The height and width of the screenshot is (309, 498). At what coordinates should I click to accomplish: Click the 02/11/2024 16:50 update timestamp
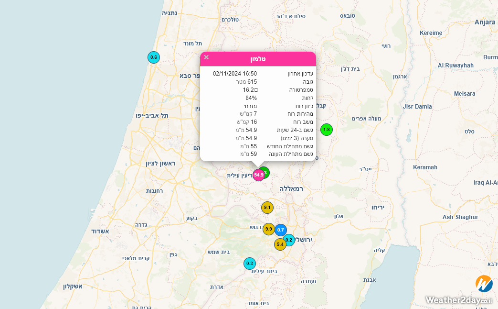[x=235, y=74]
